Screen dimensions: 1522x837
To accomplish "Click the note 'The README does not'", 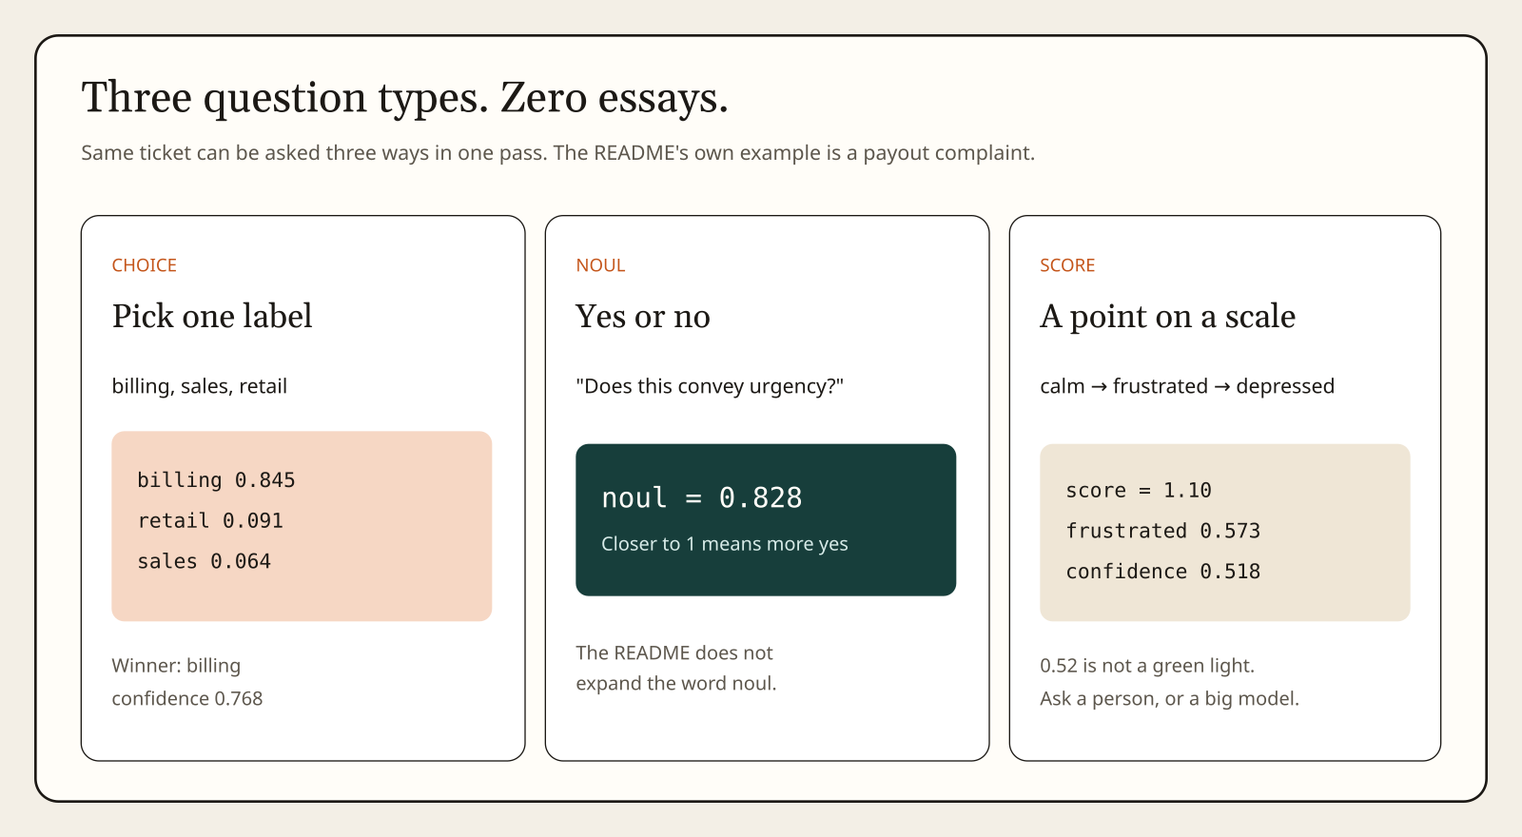I will [x=674, y=652].
